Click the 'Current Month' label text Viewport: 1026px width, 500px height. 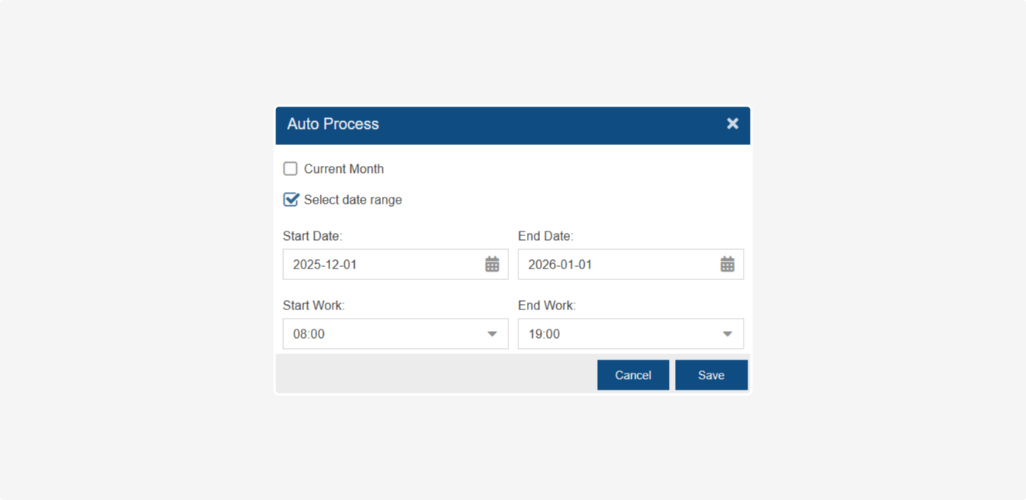(343, 169)
